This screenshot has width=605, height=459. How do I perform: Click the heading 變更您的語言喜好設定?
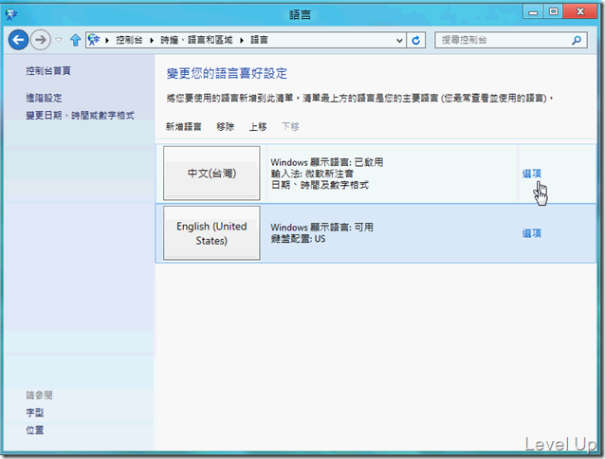(227, 73)
